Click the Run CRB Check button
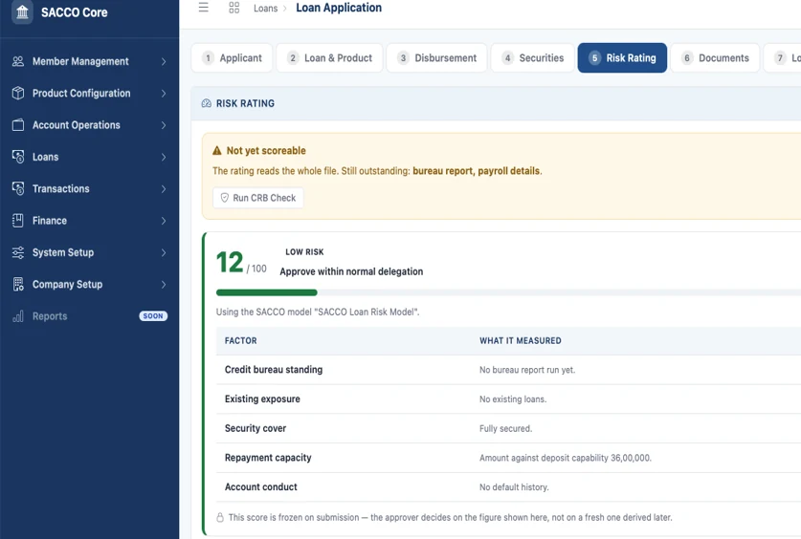801x539 pixels. (258, 198)
